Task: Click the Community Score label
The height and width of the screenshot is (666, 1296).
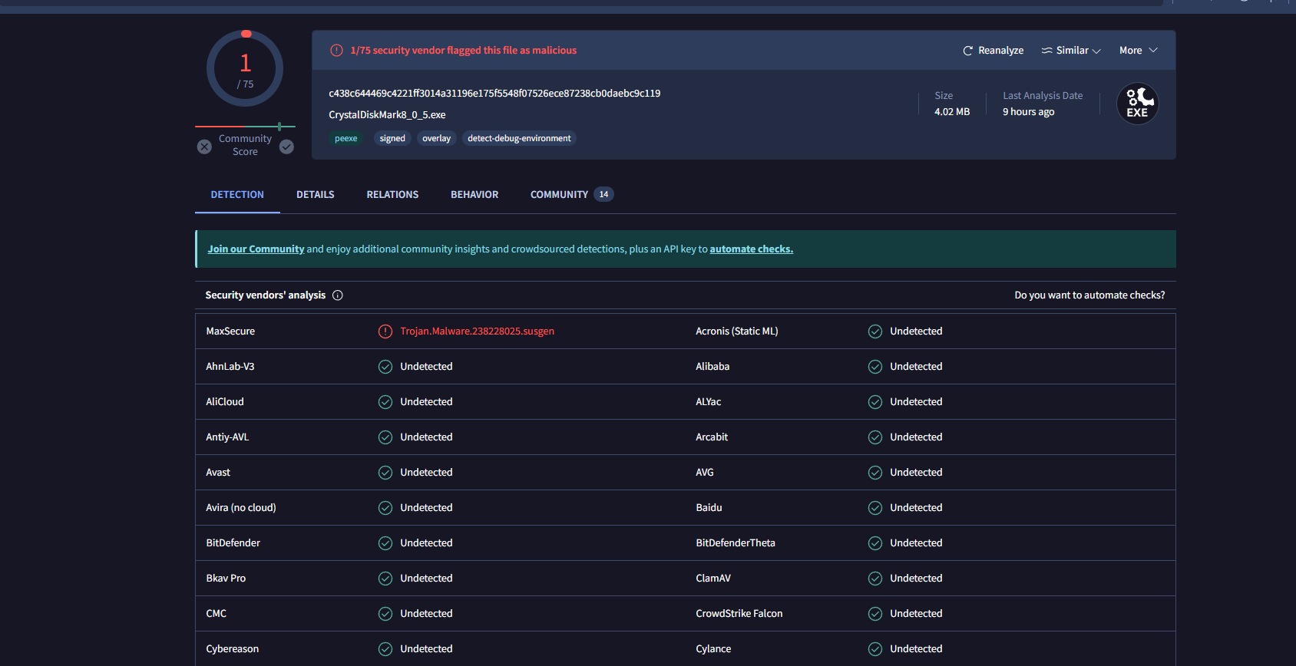Action: pyautogui.click(x=245, y=145)
